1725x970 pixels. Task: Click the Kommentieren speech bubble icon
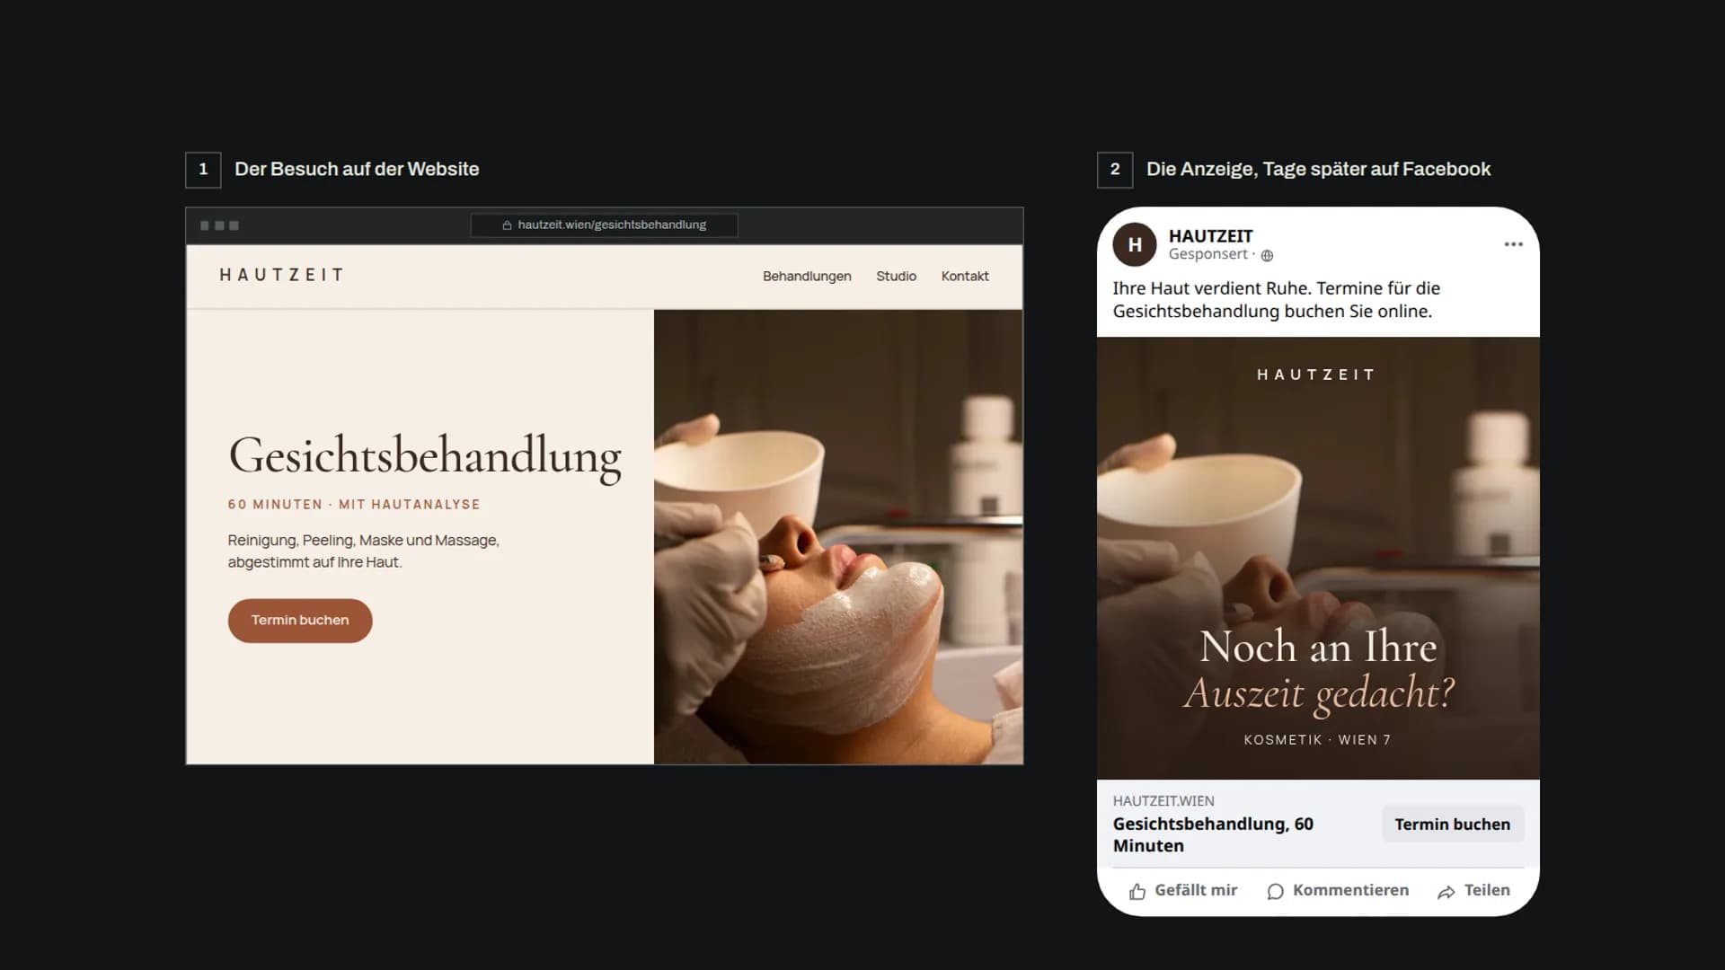point(1275,891)
